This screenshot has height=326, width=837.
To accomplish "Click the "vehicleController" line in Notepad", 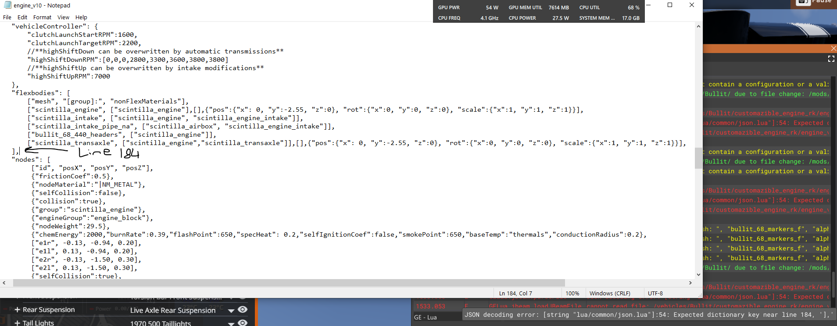I will click(x=55, y=26).
